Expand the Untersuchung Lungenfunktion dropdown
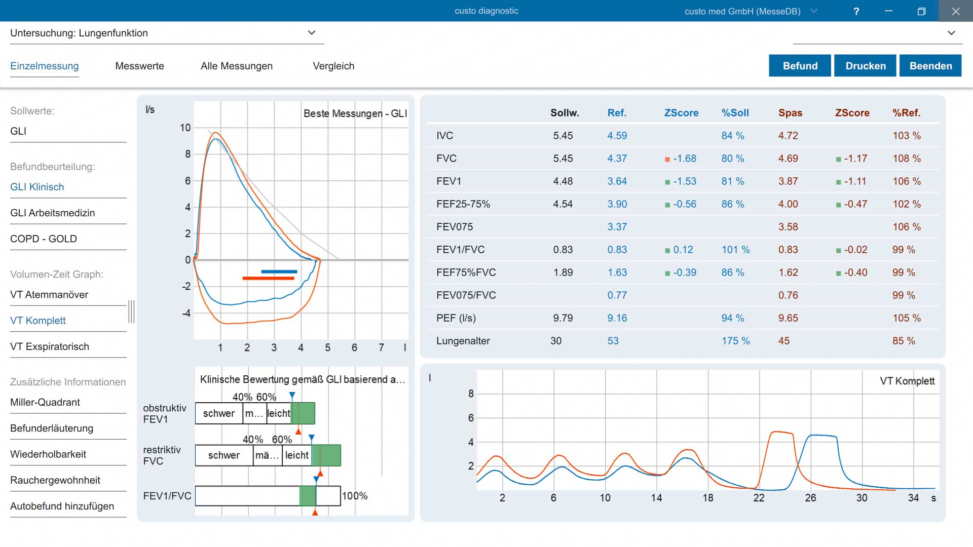Viewport: 973px width, 547px height. 312,33
